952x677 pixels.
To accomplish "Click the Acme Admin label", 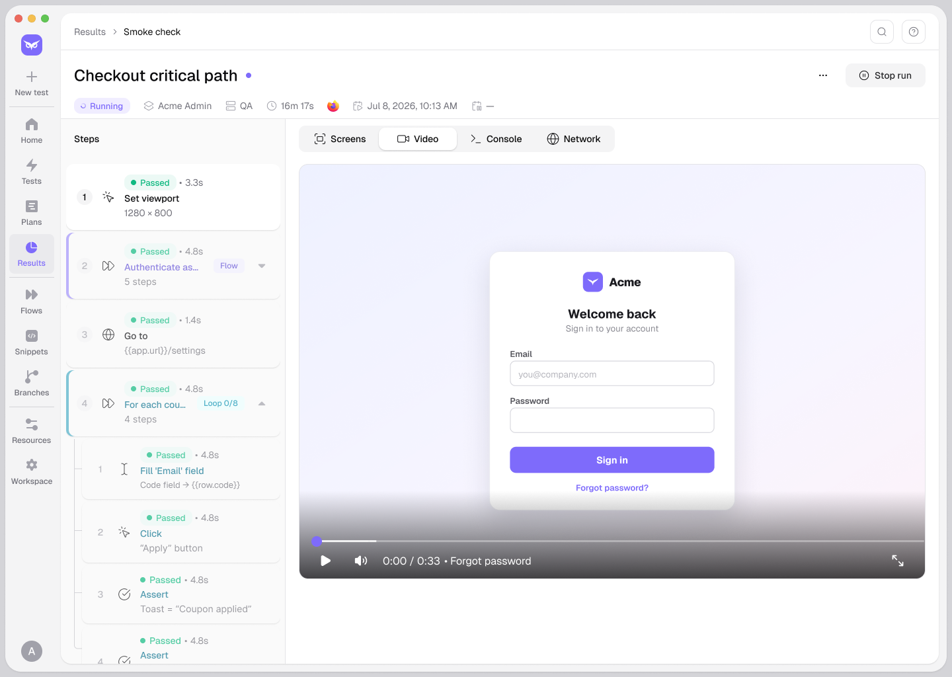I will tap(185, 106).
